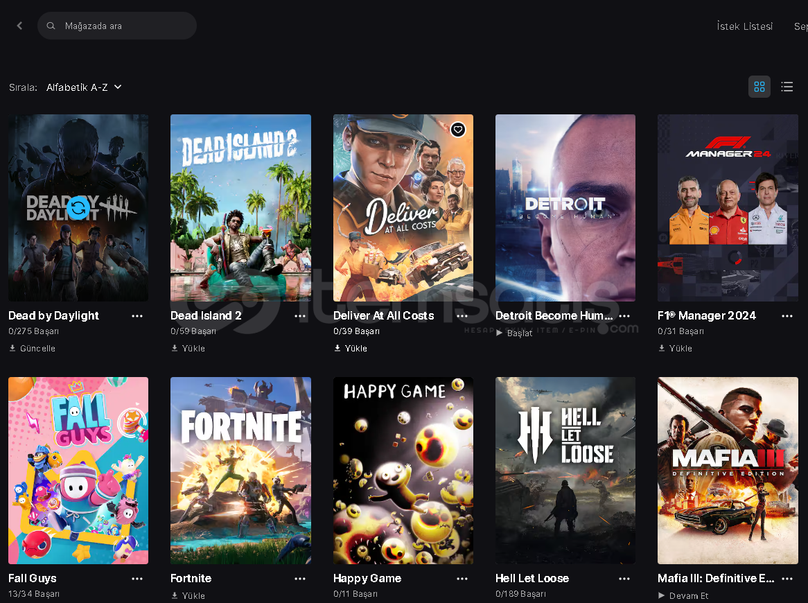Viewport: 808px width, 603px height.
Task: Click the Mafia III: Definitive E... title
Action: pyautogui.click(x=717, y=578)
